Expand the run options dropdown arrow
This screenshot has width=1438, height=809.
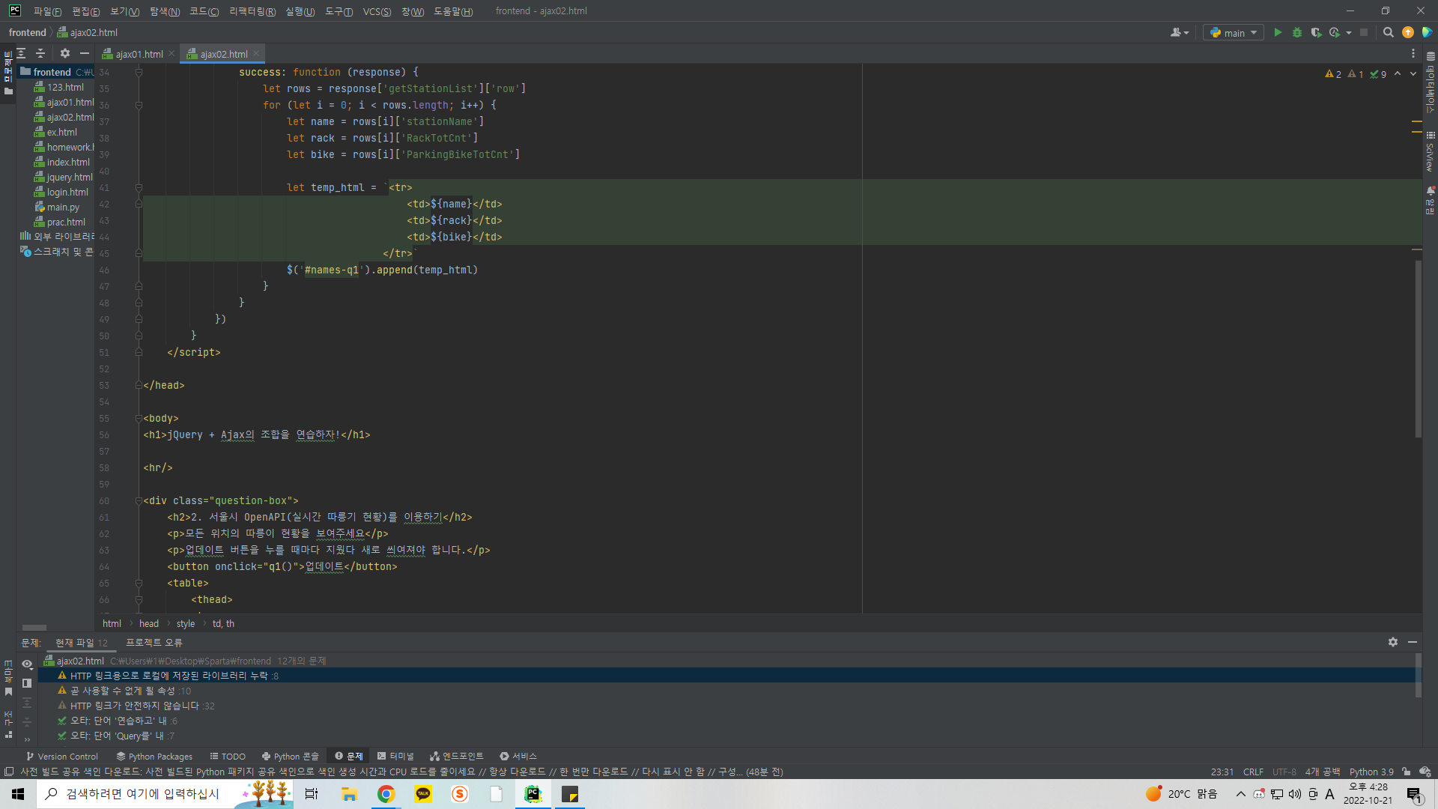1349,33
